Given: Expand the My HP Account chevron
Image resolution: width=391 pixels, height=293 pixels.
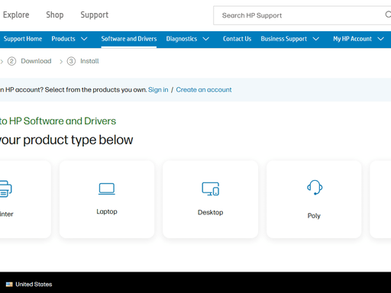Looking at the screenshot, I should 380,39.
